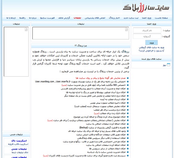Image resolution: width=174 pixels, height=158 pixels.
Task: Focus the نام کاربری site field
Action: (x=147, y=30)
